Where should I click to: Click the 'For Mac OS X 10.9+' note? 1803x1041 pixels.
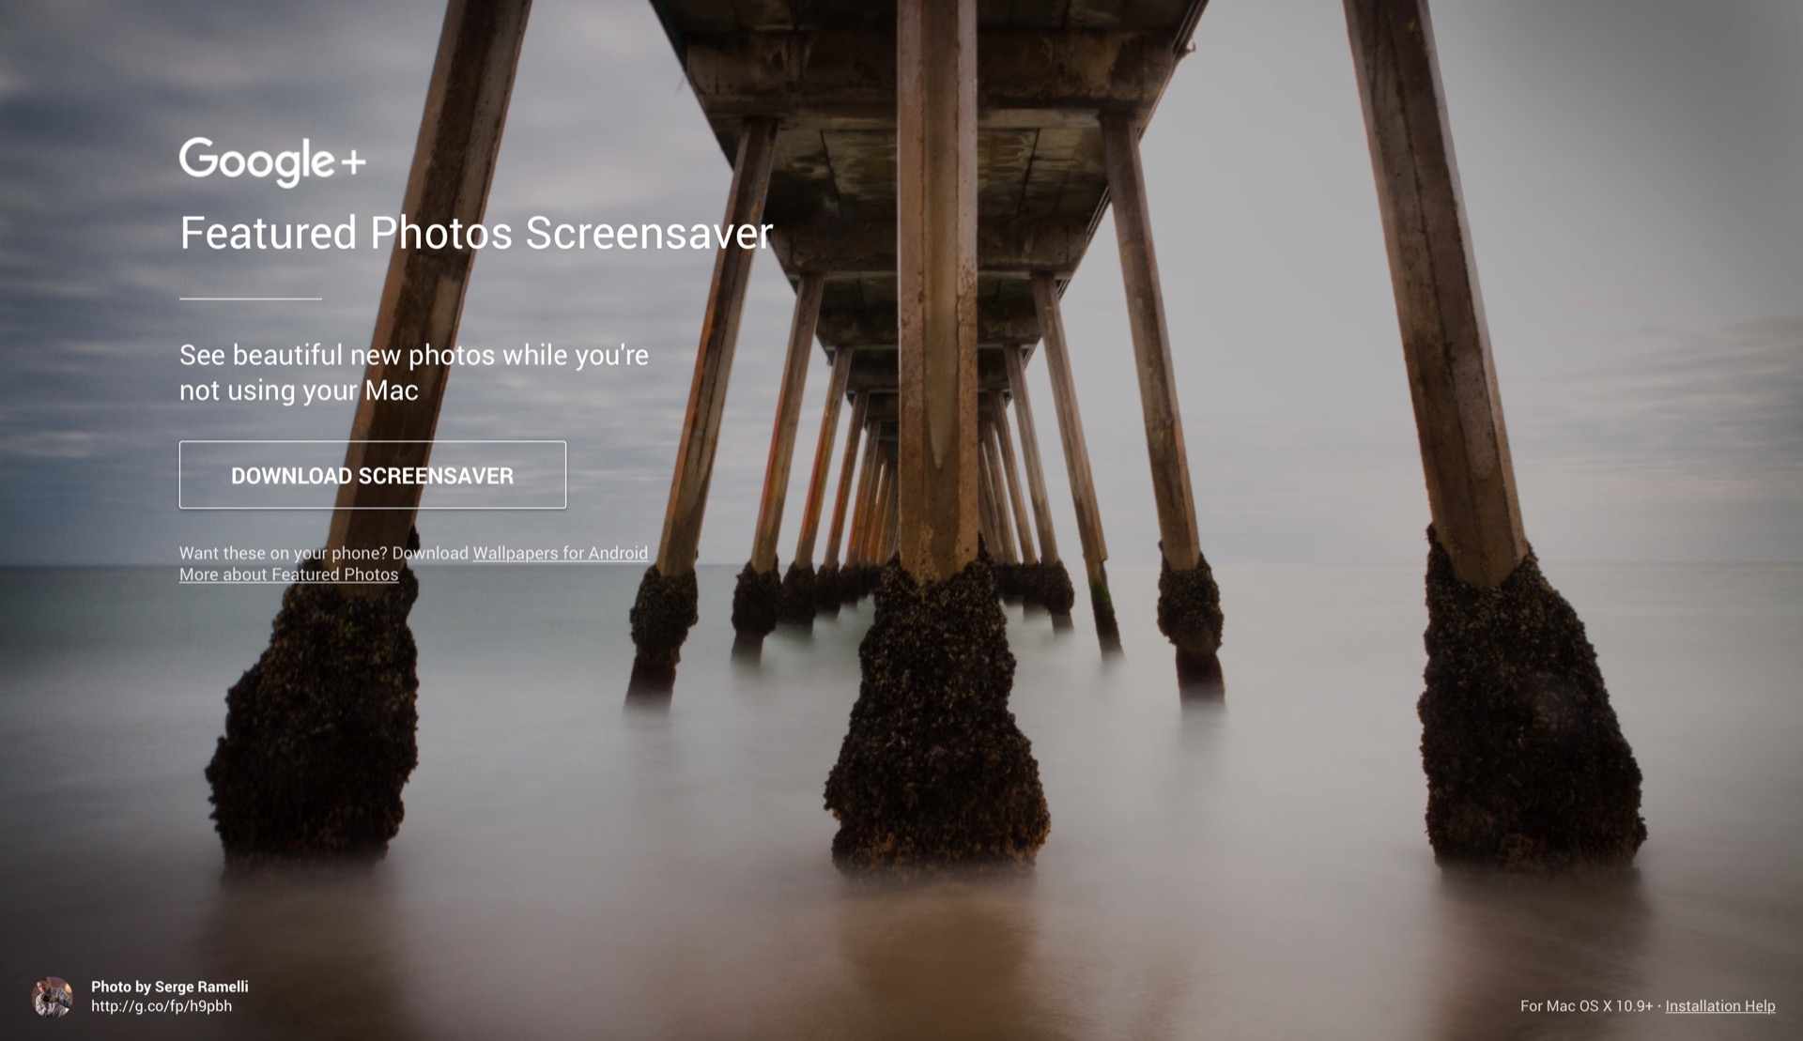(x=1586, y=1006)
